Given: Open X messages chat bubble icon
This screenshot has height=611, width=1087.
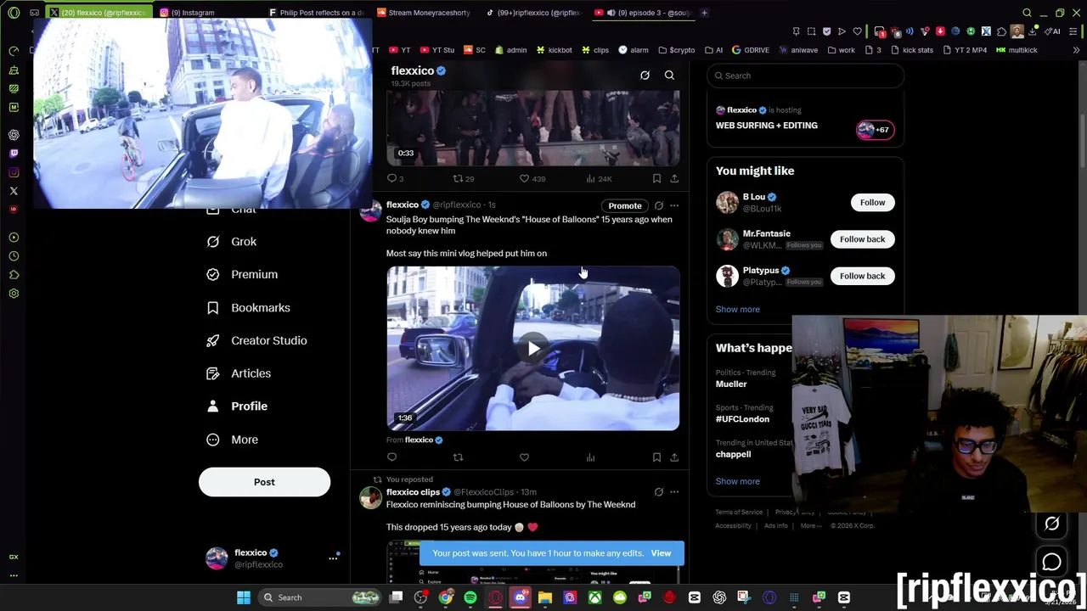Looking at the screenshot, I should 1051,562.
